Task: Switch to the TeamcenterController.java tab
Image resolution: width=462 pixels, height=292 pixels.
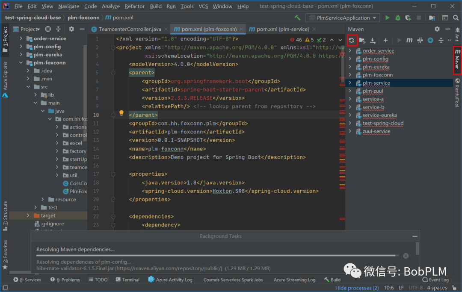Action: (x=130, y=29)
